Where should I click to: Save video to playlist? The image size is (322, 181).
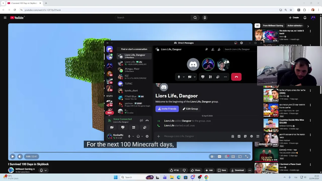pyautogui.click(x=221, y=170)
